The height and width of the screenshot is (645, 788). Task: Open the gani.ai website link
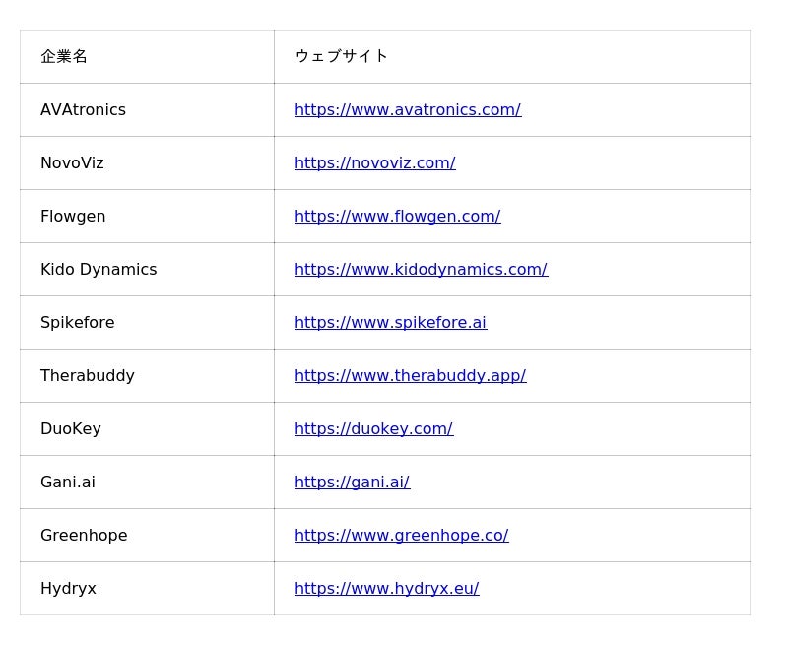click(352, 483)
